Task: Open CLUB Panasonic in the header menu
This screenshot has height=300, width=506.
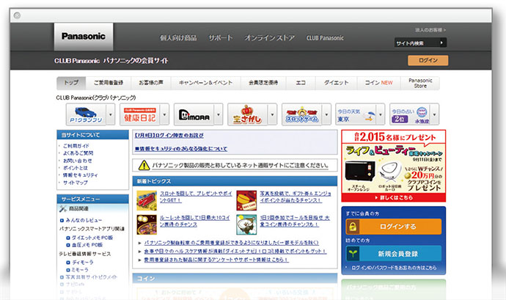Action: 325,38
